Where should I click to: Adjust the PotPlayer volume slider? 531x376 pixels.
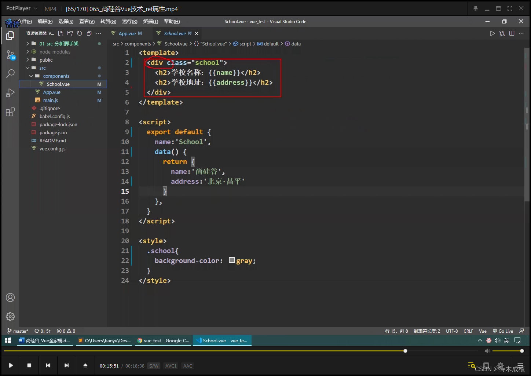pyautogui.click(x=508, y=351)
